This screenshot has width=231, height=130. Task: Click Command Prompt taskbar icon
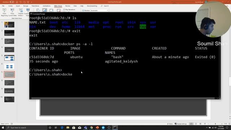[115, 127]
